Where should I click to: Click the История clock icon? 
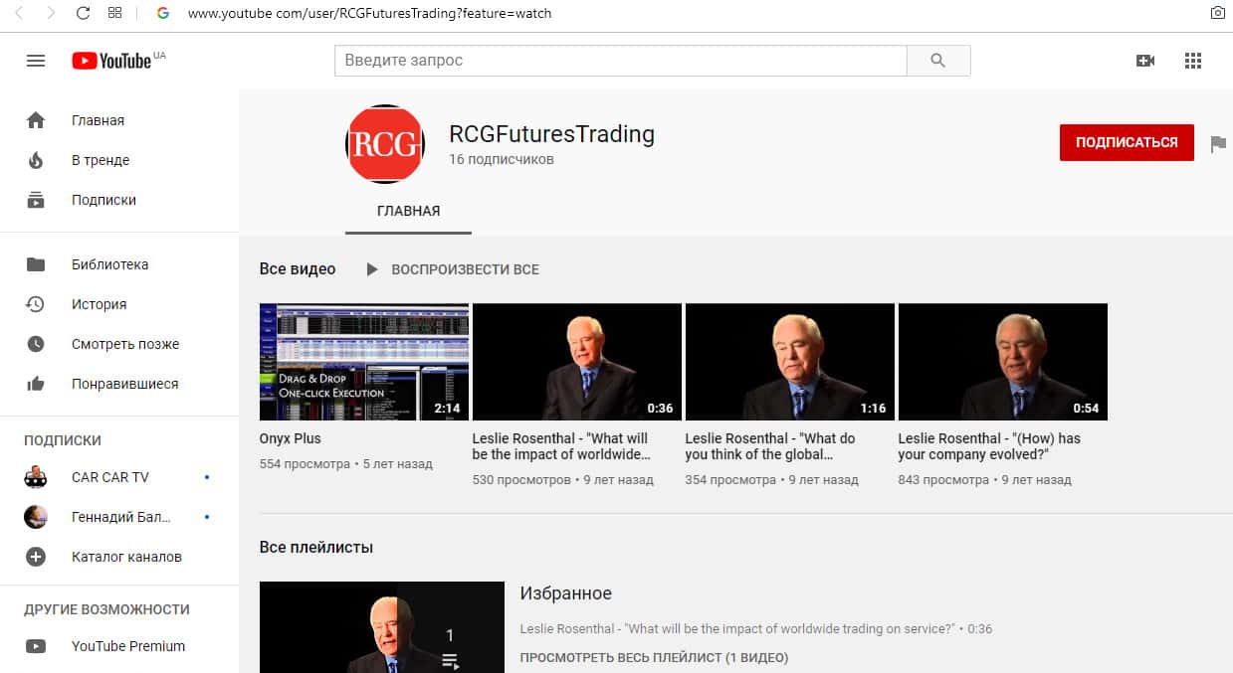pos(36,304)
